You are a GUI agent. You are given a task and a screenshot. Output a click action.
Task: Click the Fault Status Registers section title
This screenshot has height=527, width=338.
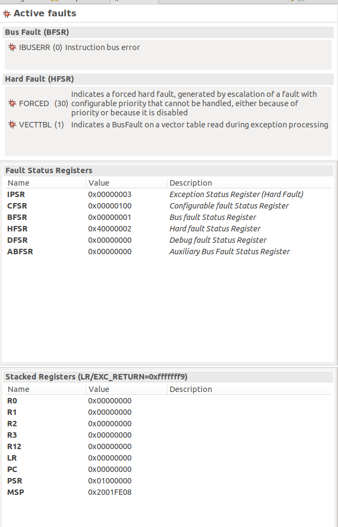[49, 171]
